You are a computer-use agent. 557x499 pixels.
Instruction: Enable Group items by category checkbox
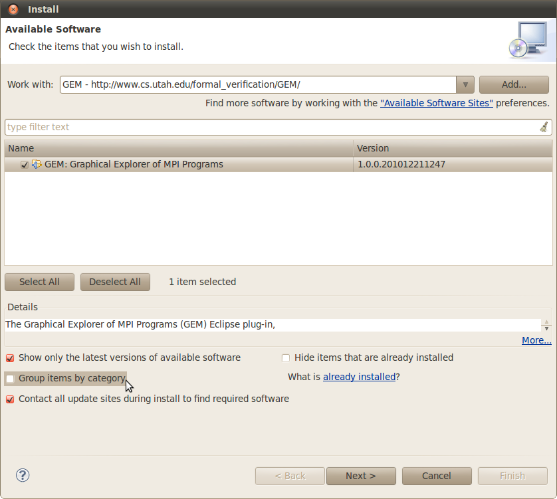click(x=10, y=379)
